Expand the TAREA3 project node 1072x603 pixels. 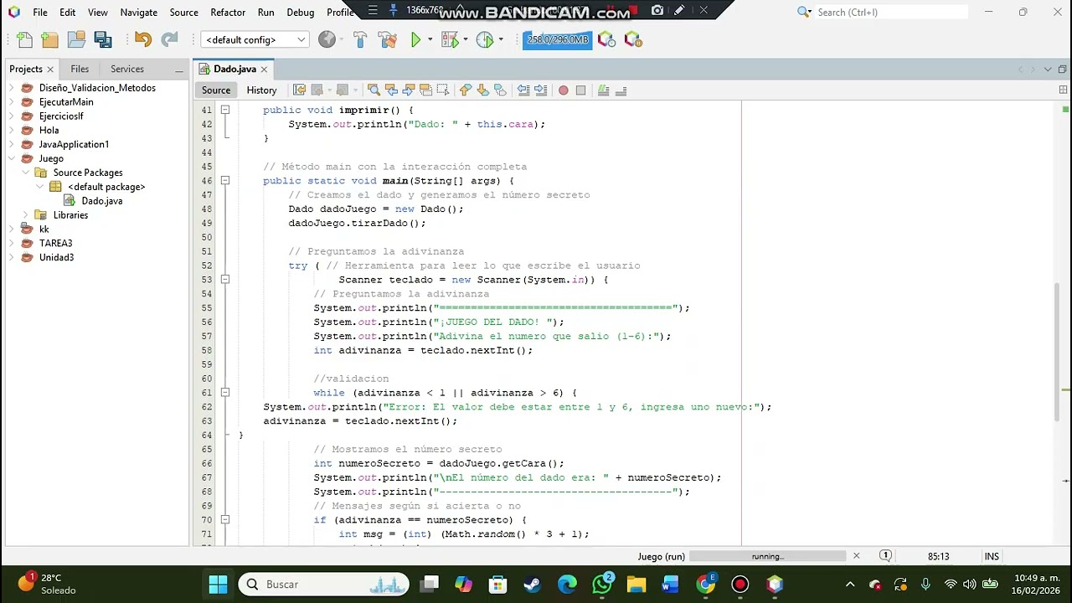pyautogui.click(x=13, y=244)
